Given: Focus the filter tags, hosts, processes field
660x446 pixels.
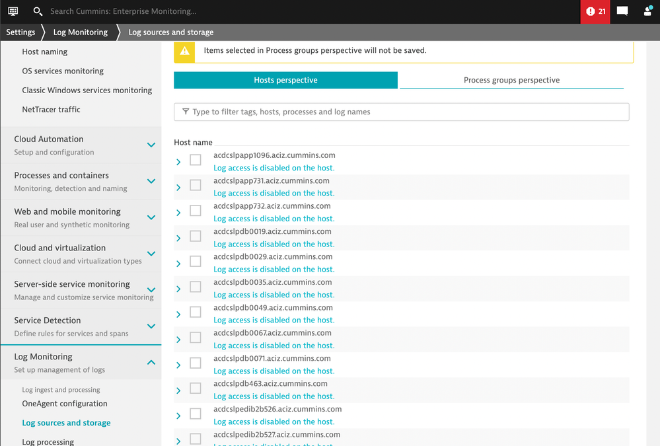Looking at the screenshot, I should (406, 112).
